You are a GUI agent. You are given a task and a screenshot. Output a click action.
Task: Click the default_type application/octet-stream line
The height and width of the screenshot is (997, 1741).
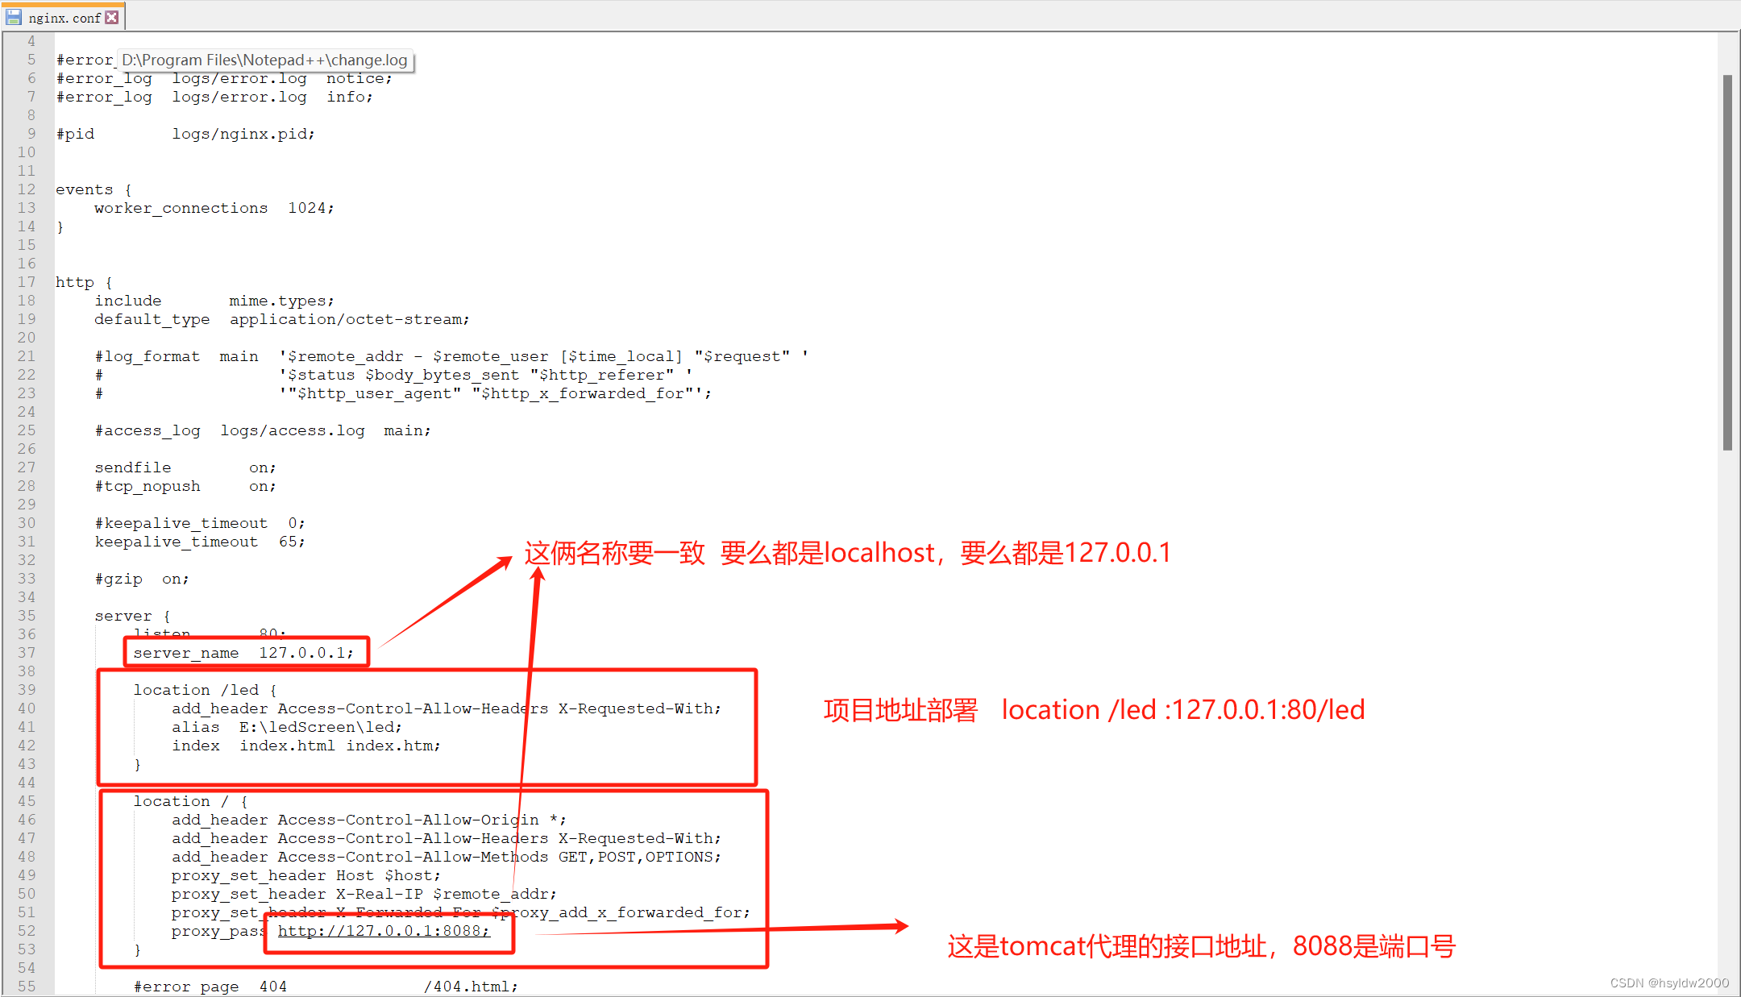coord(281,319)
